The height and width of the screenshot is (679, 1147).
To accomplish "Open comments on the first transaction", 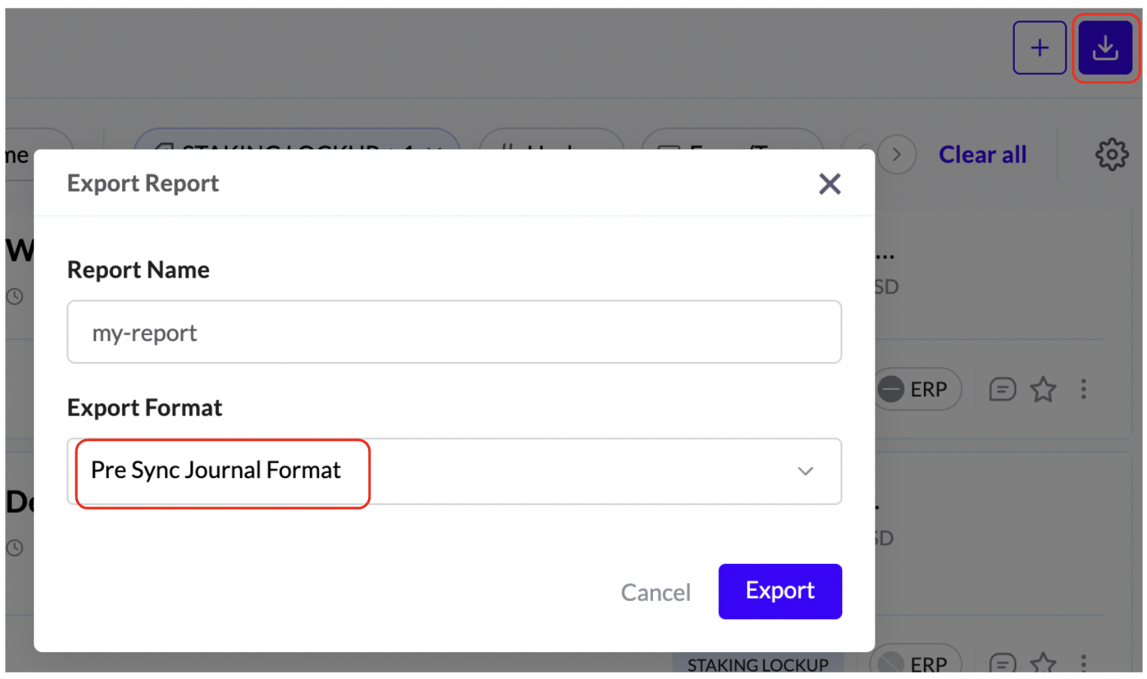I will pyautogui.click(x=1002, y=389).
